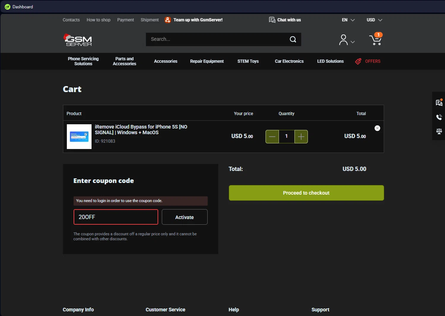Image resolution: width=445 pixels, height=316 pixels.
Task: Open STEM Toys menu
Action: (x=248, y=61)
